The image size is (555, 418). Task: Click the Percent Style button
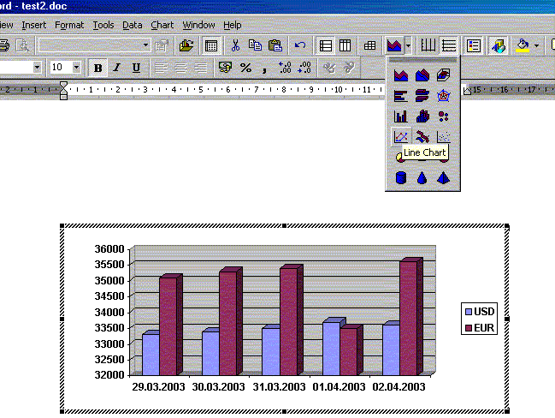245,68
